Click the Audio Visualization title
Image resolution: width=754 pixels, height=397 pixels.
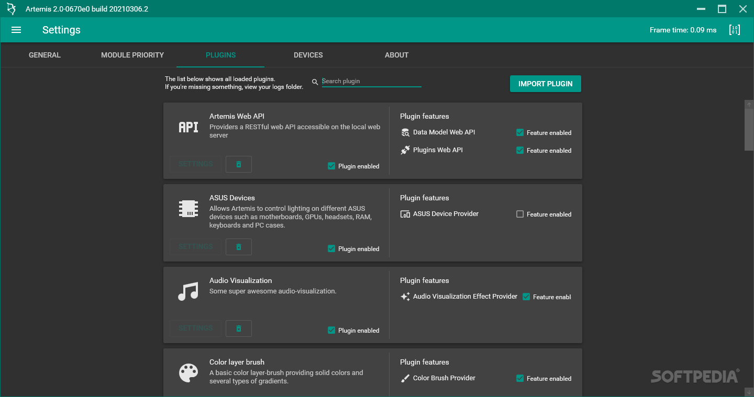tap(240, 280)
